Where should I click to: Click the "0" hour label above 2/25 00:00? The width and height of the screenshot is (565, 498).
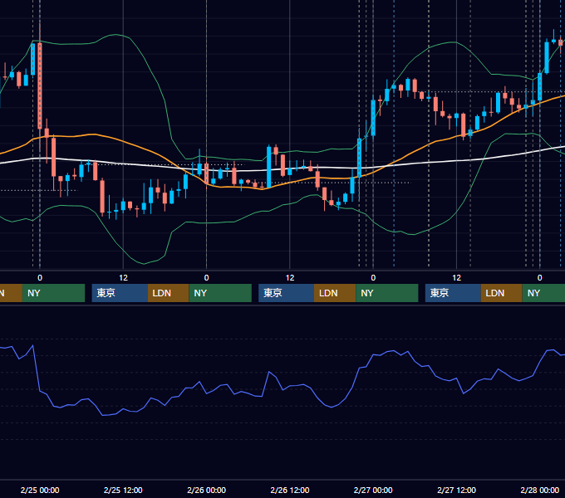(40, 278)
